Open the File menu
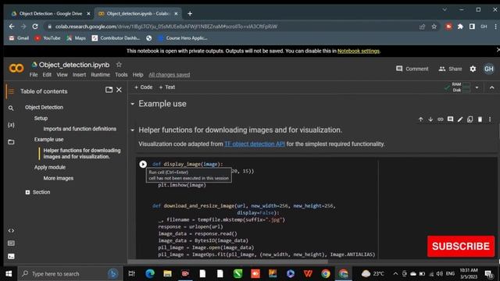 (x=34, y=75)
